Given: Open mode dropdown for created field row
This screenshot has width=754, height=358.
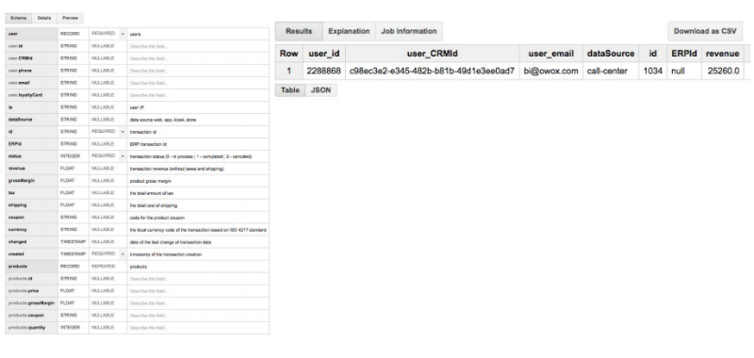Looking at the screenshot, I should coord(123,254).
